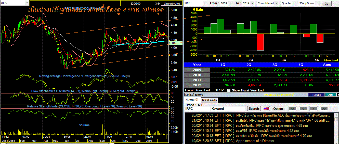The width and height of the screenshot is (339, 144).
Task: Go to first news page with << button
Action: coord(293,108)
